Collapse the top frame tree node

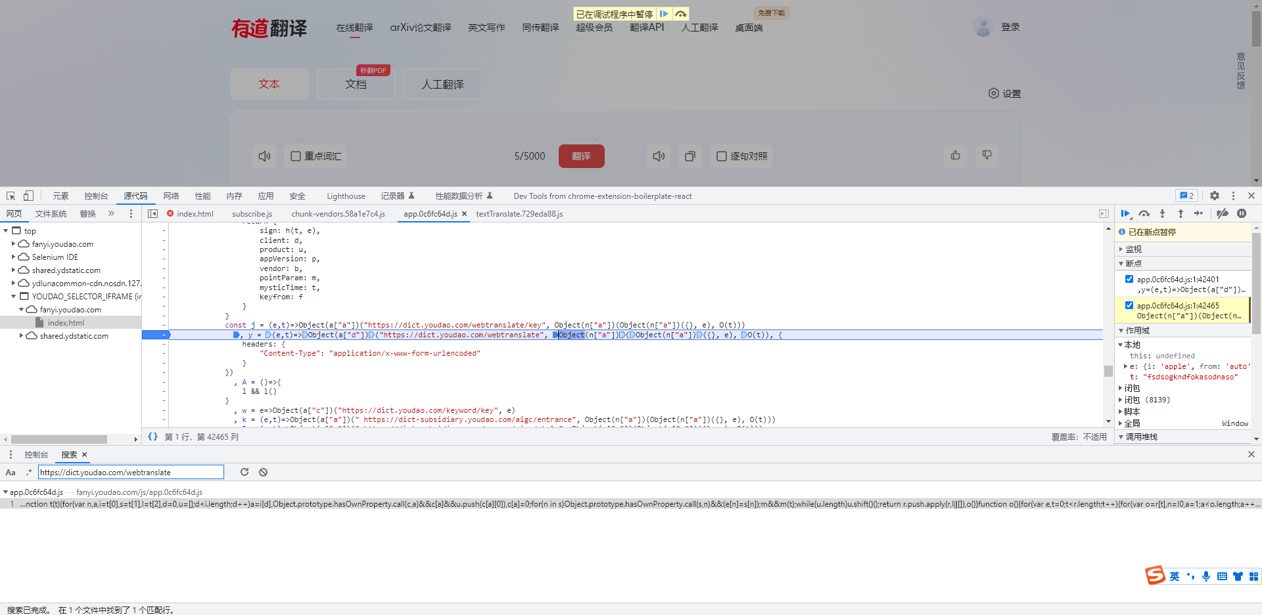pos(6,231)
